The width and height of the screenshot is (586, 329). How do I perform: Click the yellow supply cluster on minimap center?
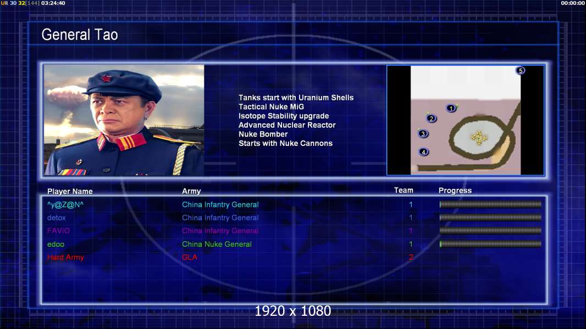point(479,138)
